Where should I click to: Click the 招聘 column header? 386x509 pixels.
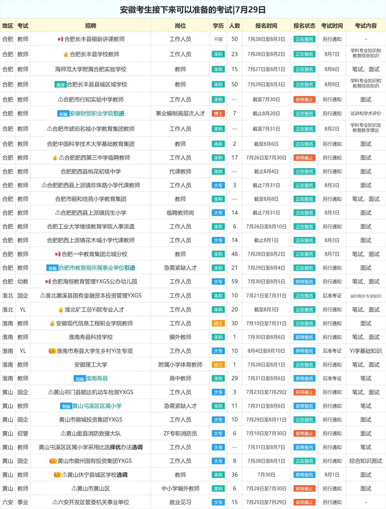point(91,26)
